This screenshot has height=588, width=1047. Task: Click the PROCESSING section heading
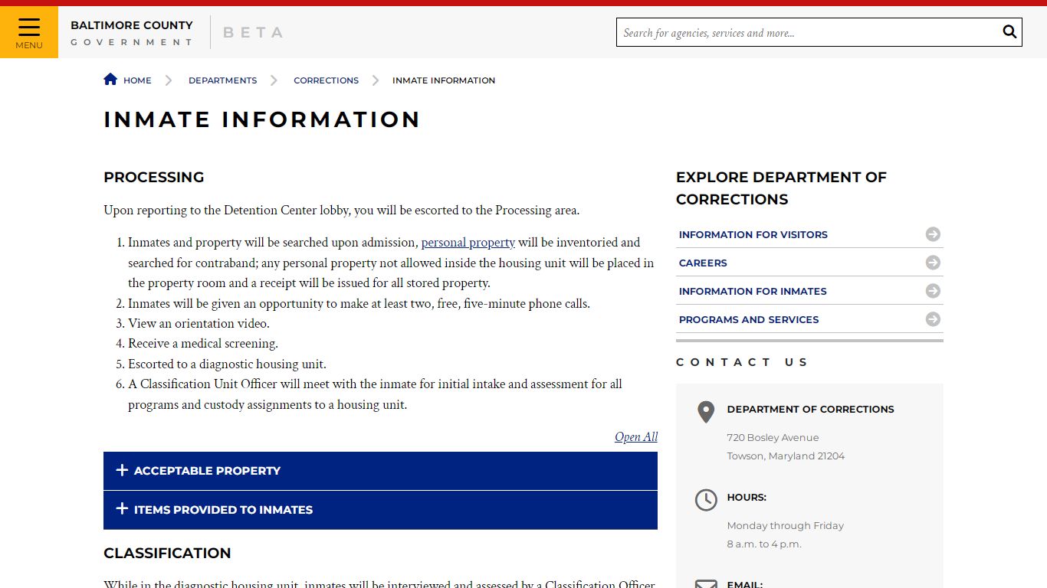point(154,178)
